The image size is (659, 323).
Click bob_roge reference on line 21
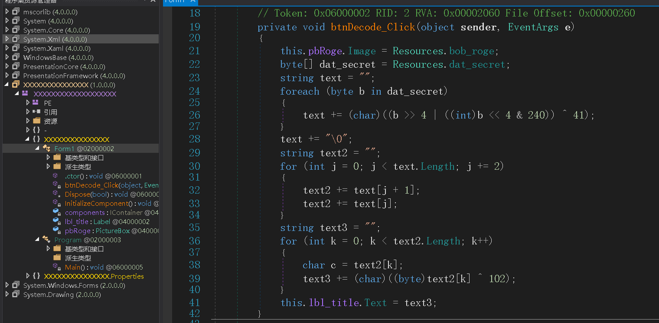[472, 51]
